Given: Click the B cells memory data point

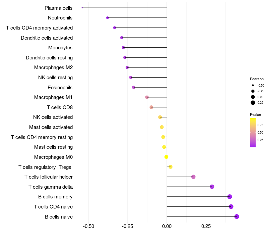Looking at the screenshot, I should click(x=230, y=197).
